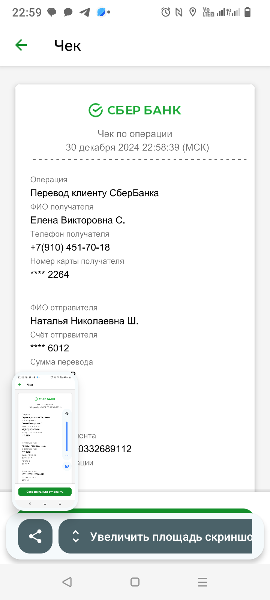Tap sender account number **** 6012
The height and width of the screenshot is (600, 270).
pyautogui.click(x=50, y=348)
